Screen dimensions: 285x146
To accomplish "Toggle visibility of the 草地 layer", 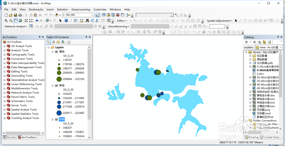I will click(x=56, y=52).
